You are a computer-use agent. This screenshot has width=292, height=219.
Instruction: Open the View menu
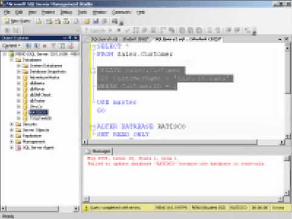tap(32, 12)
